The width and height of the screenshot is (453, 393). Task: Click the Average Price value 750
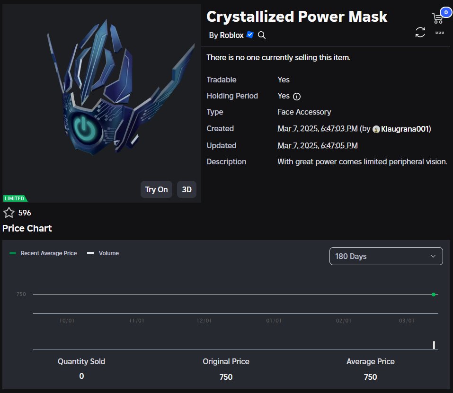pos(370,377)
